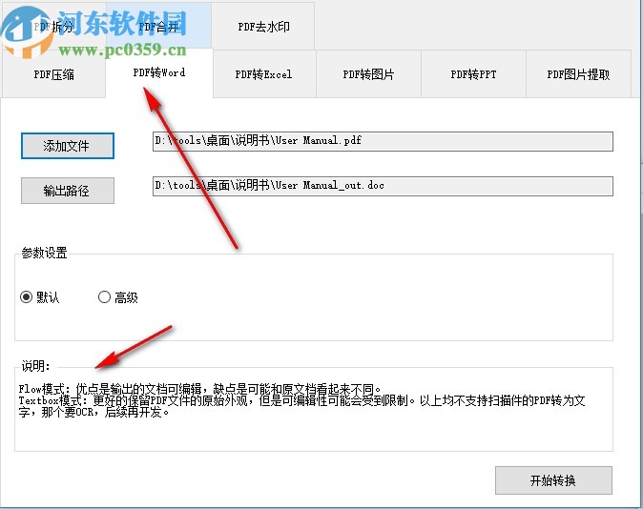Click the 输出路径 button
643x509 pixels.
[x=68, y=191]
